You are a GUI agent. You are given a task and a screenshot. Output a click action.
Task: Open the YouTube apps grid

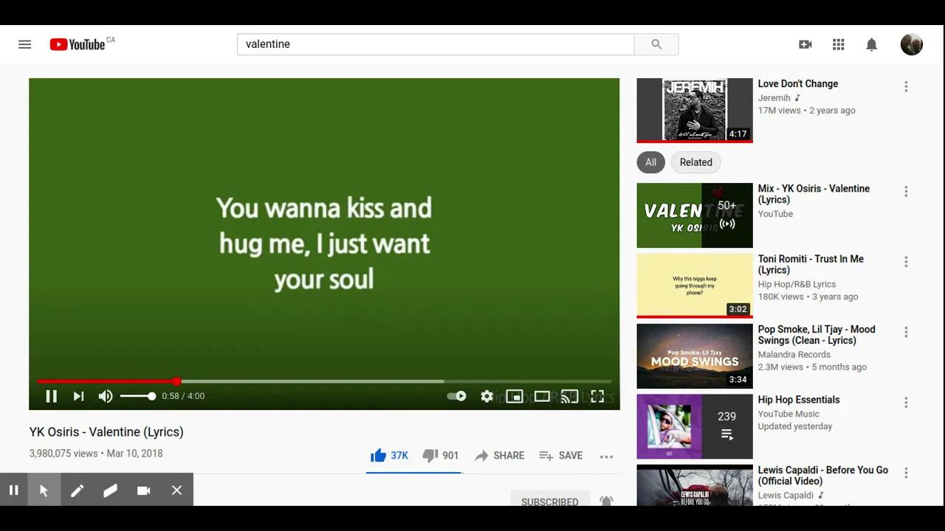[x=839, y=44]
